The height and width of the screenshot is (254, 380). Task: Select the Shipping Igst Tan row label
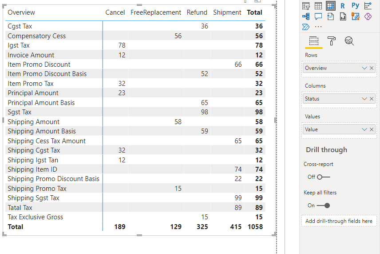pyautogui.click(x=33, y=160)
